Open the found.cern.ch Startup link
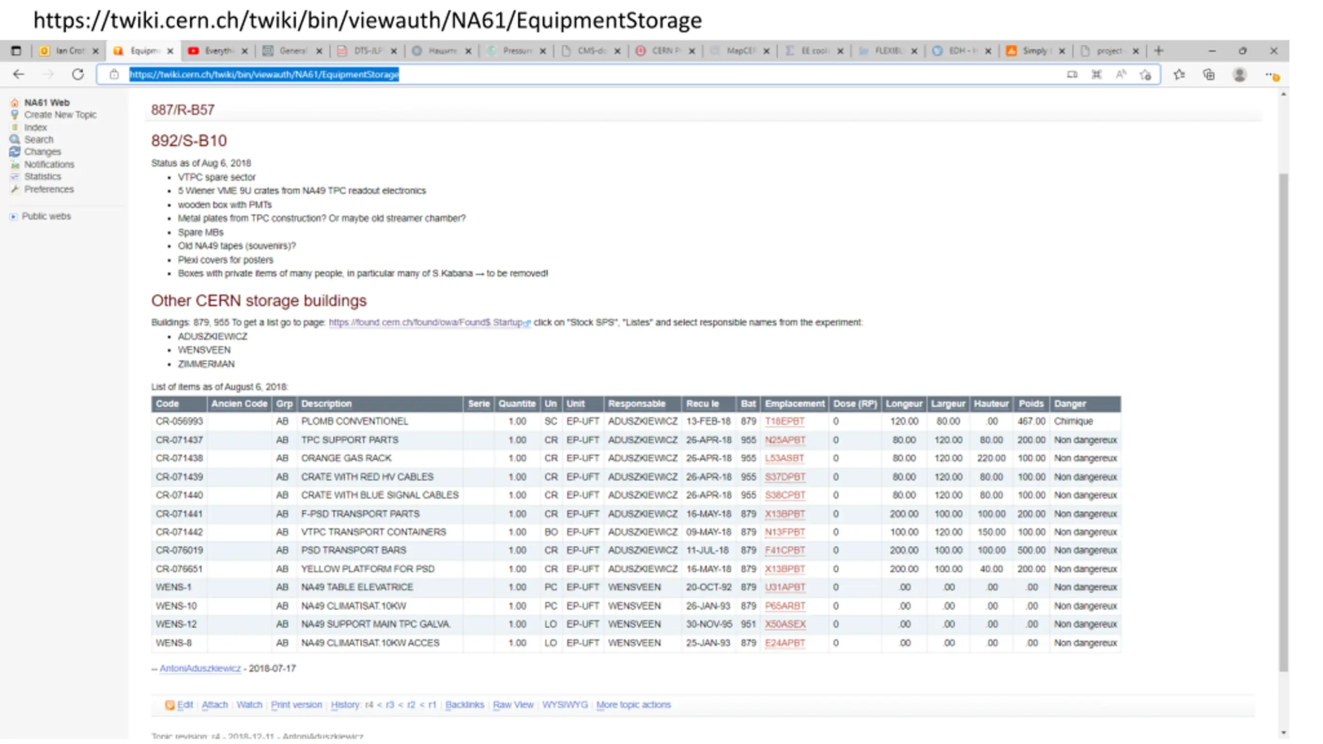The width and height of the screenshot is (1323, 744). 429,322
